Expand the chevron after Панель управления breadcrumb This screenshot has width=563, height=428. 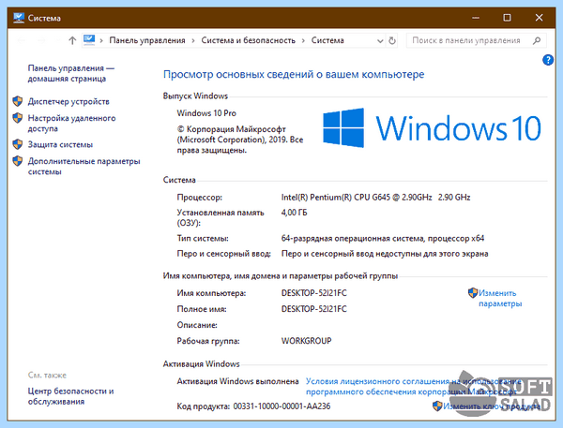193,40
